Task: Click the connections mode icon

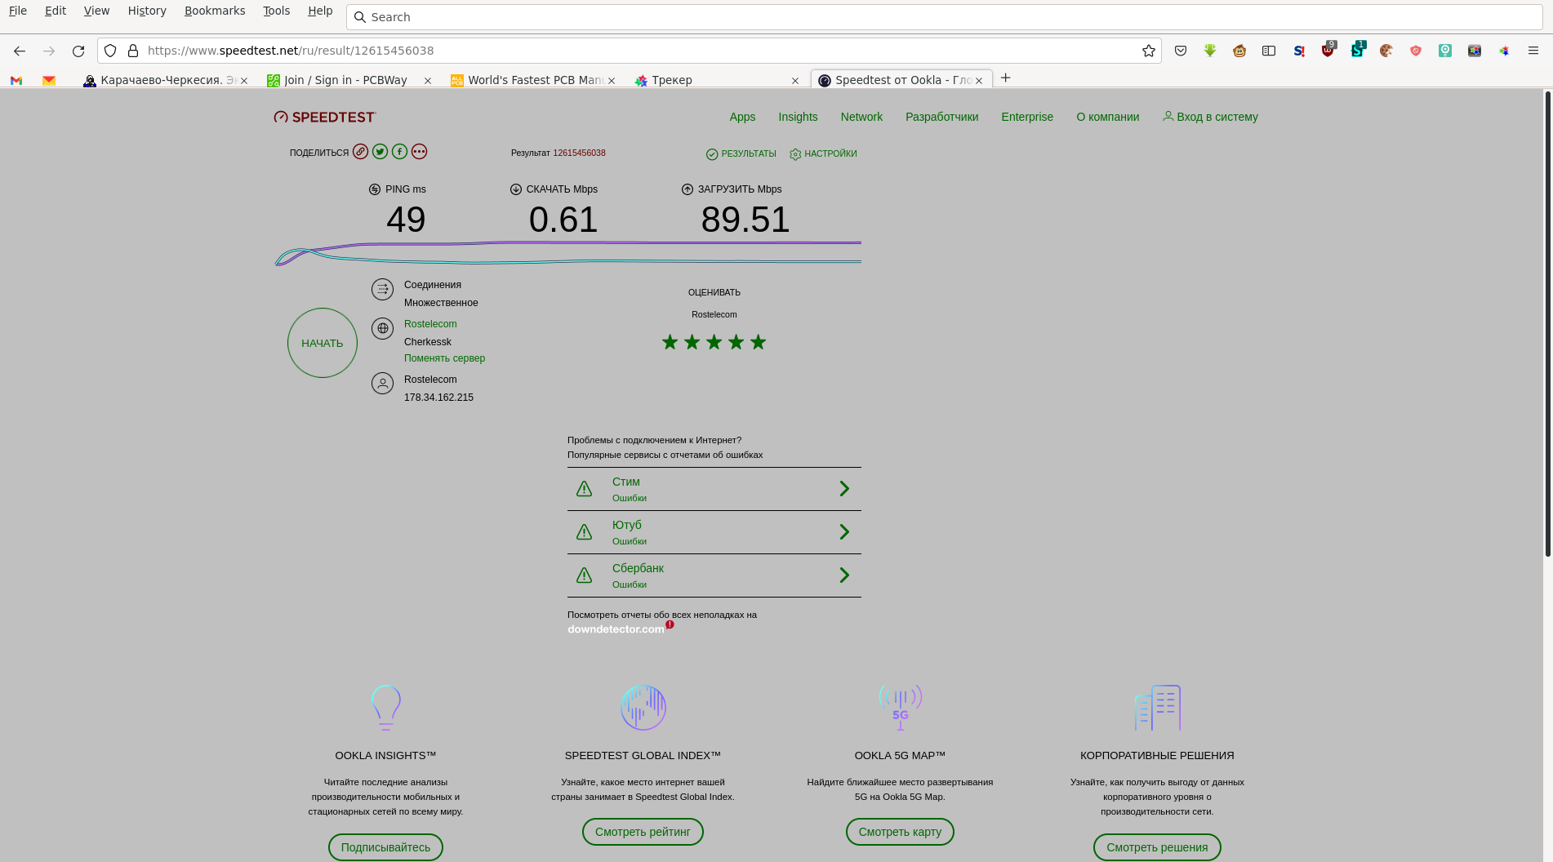Action: point(382,289)
